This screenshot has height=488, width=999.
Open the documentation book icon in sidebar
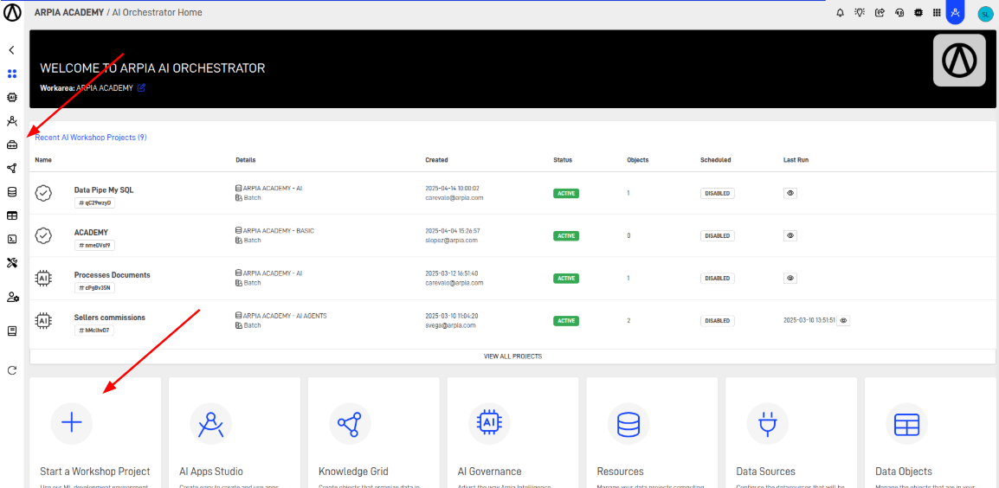pyautogui.click(x=11, y=331)
